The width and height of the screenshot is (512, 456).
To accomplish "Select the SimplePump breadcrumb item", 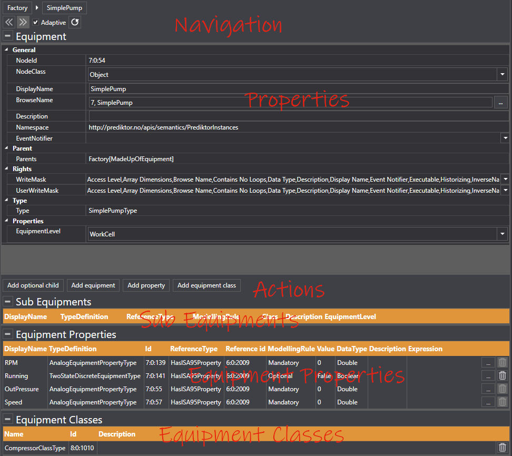I will click(x=63, y=8).
